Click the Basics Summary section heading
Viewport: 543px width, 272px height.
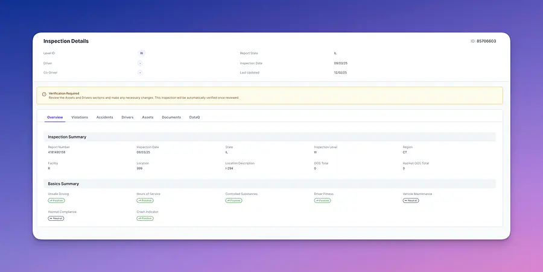[63, 184]
